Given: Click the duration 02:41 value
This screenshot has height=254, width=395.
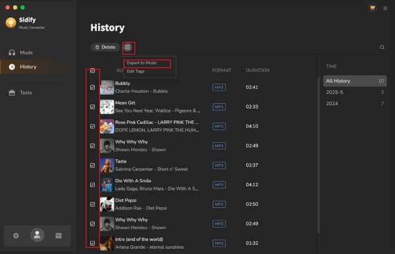Looking at the screenshot, I should tap(252, 87).
